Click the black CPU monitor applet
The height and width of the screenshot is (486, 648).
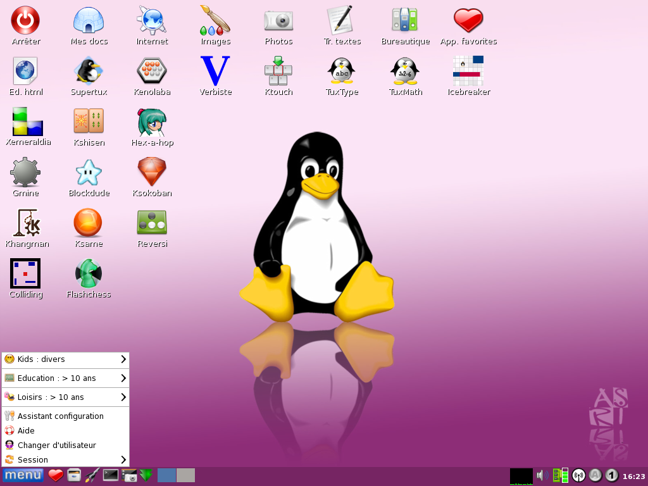[x=521, y=476]
